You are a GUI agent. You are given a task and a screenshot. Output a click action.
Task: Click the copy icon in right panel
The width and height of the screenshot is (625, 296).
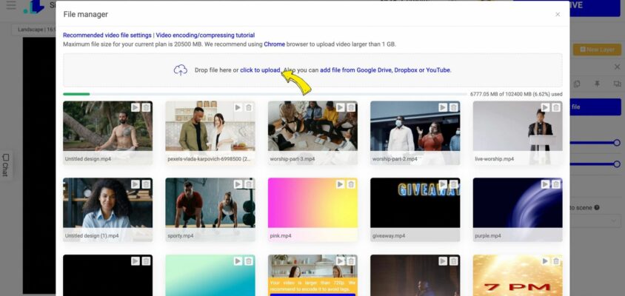pos(577,84)
